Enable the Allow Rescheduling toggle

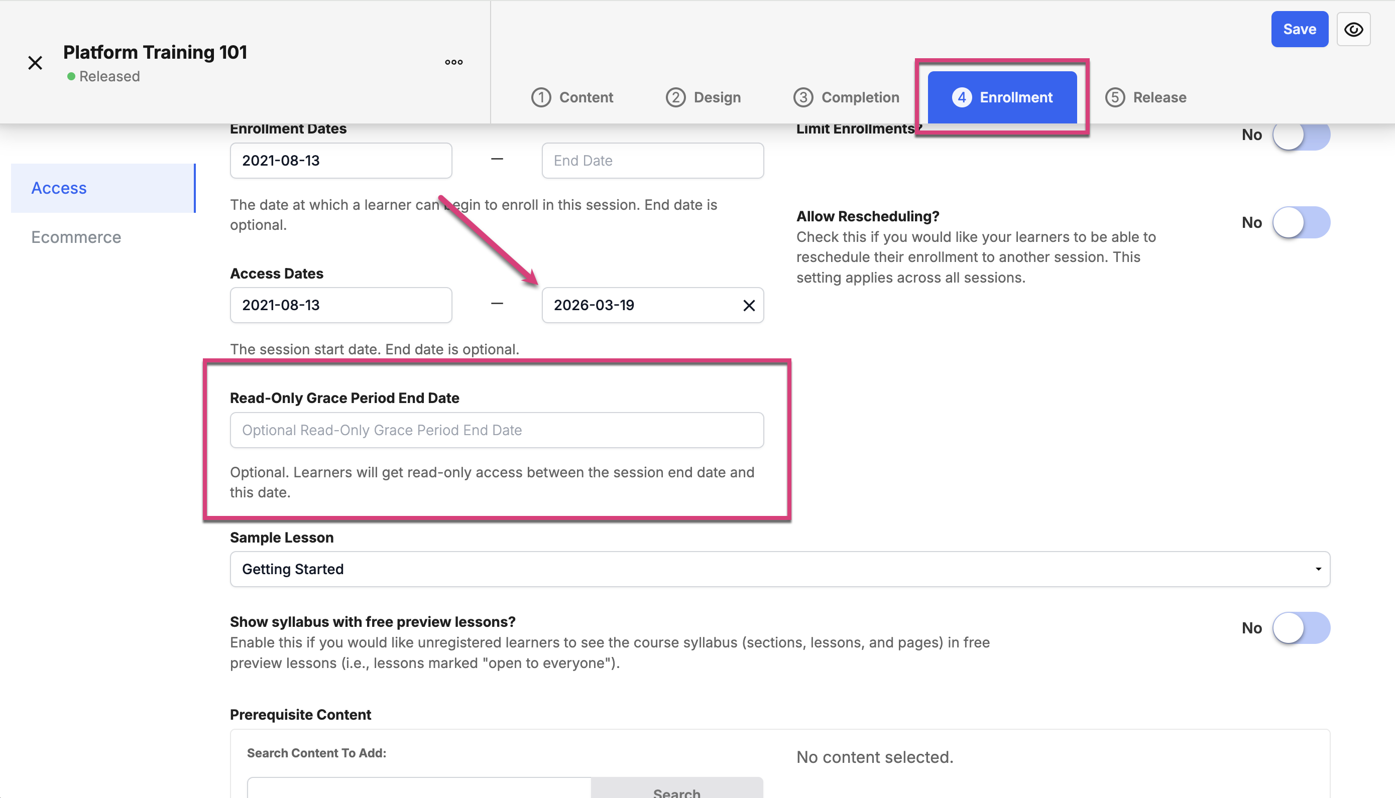click(1301, 222)
